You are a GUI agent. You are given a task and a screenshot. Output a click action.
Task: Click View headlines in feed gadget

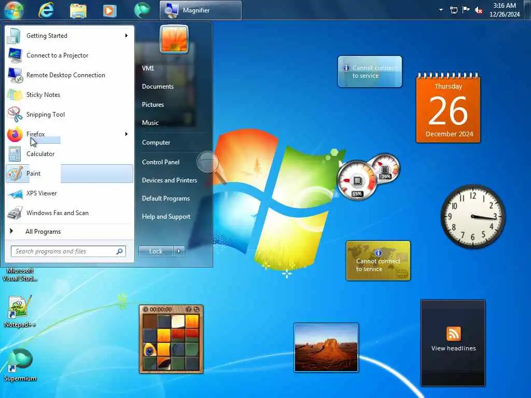point(453,348)
